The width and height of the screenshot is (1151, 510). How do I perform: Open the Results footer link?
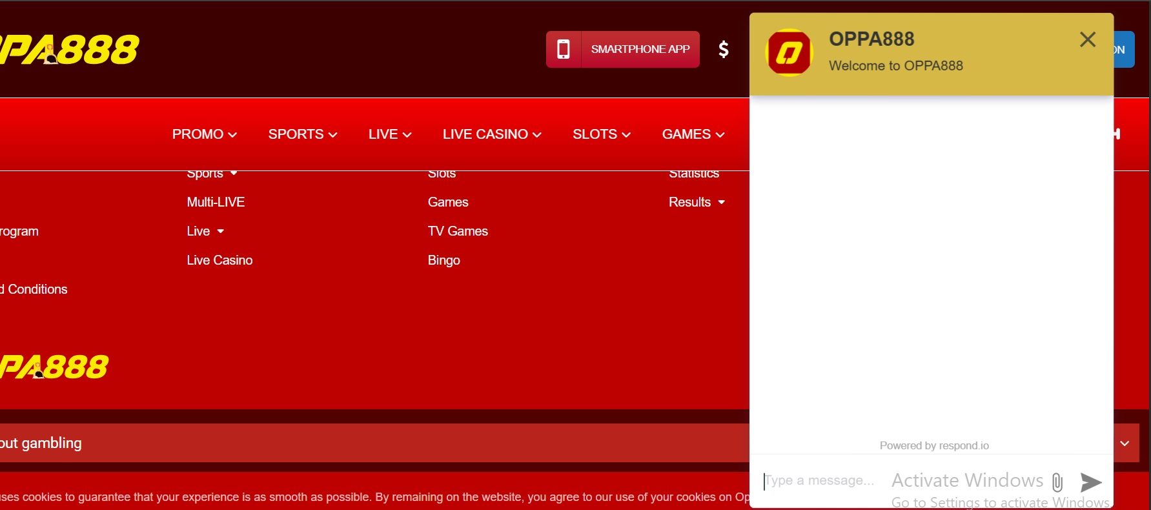pos(689,202)
